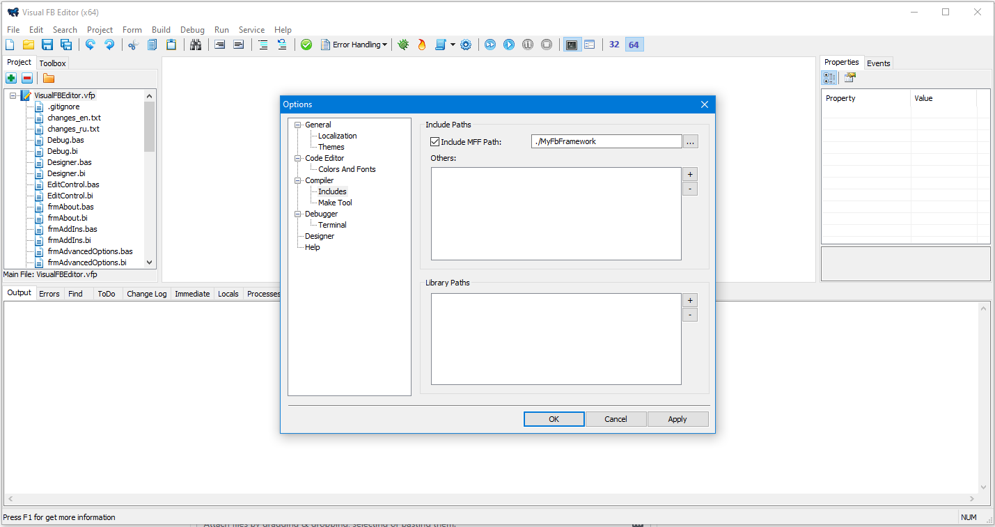995x527 pixels.
Task: Remove a file using the red minus icon
Action: coord(27,78)
